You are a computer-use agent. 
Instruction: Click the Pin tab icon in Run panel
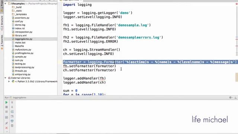click(x=6, y=123)
